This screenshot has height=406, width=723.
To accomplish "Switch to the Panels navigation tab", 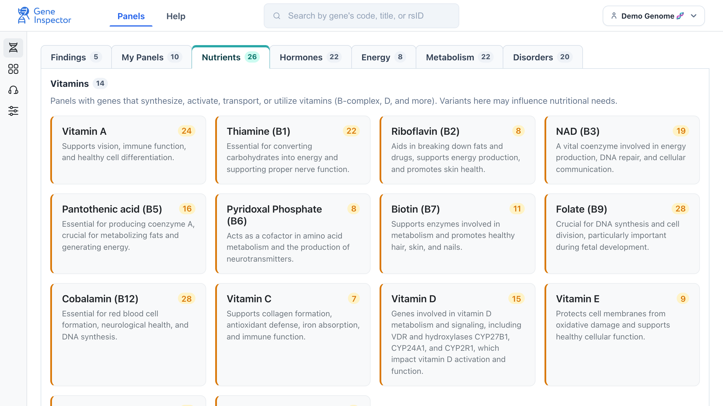I will pos(131,16).
